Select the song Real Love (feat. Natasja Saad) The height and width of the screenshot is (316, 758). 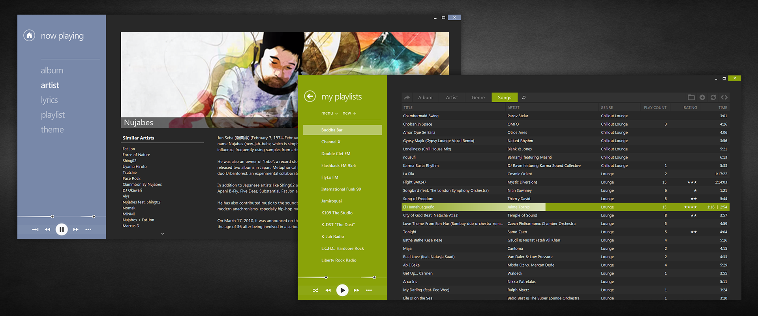565,257
